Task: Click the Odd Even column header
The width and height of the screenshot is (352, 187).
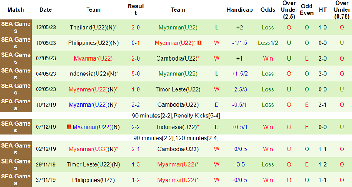Action: coord(307,9)
